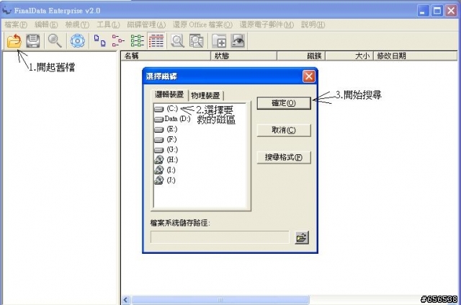Click the open folder toolbar icon
The width and height of the screenshot is (461, 305).
tap(14, 40)
